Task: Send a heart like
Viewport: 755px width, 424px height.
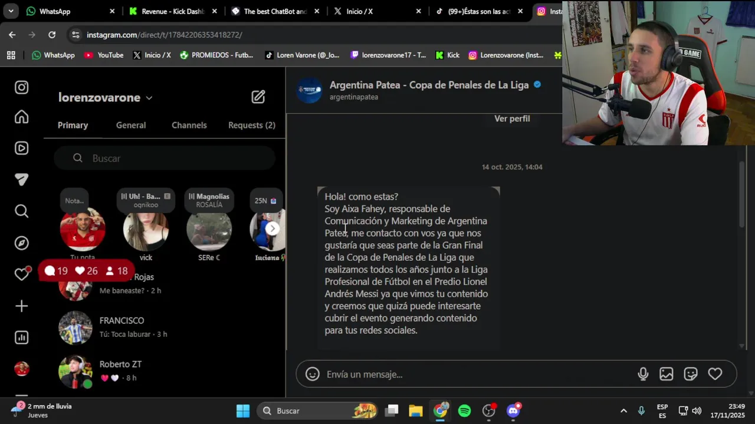Action: point(715,374)
